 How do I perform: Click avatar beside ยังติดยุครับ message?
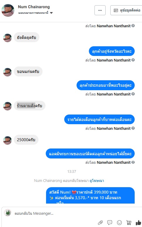click(8, 38)
